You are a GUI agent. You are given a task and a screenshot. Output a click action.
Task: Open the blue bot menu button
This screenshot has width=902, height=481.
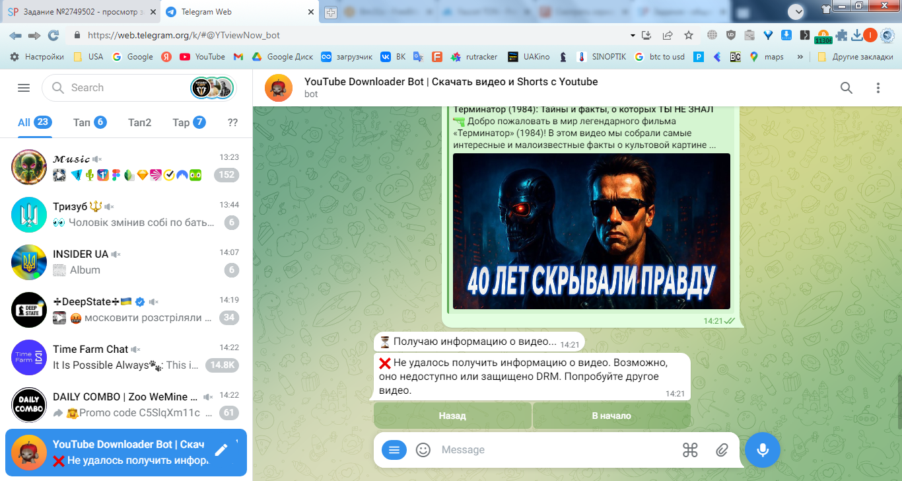[x=394, y=450]
